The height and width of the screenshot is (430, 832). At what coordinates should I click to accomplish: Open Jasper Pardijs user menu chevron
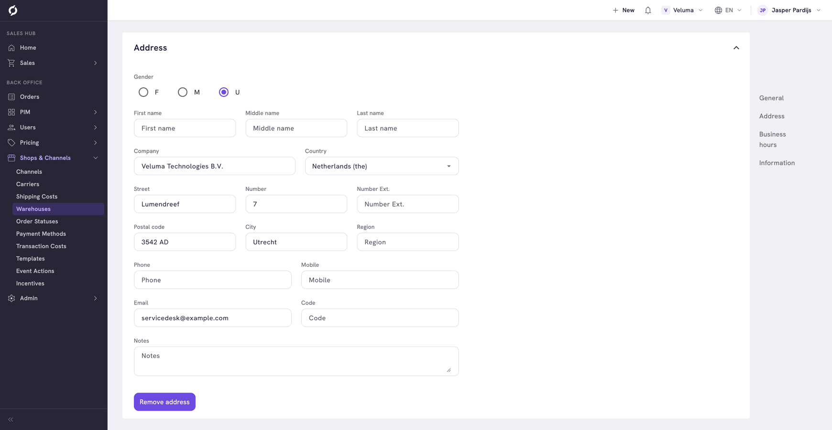[819, 10]
